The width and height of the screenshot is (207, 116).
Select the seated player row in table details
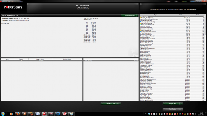point(111,61)
